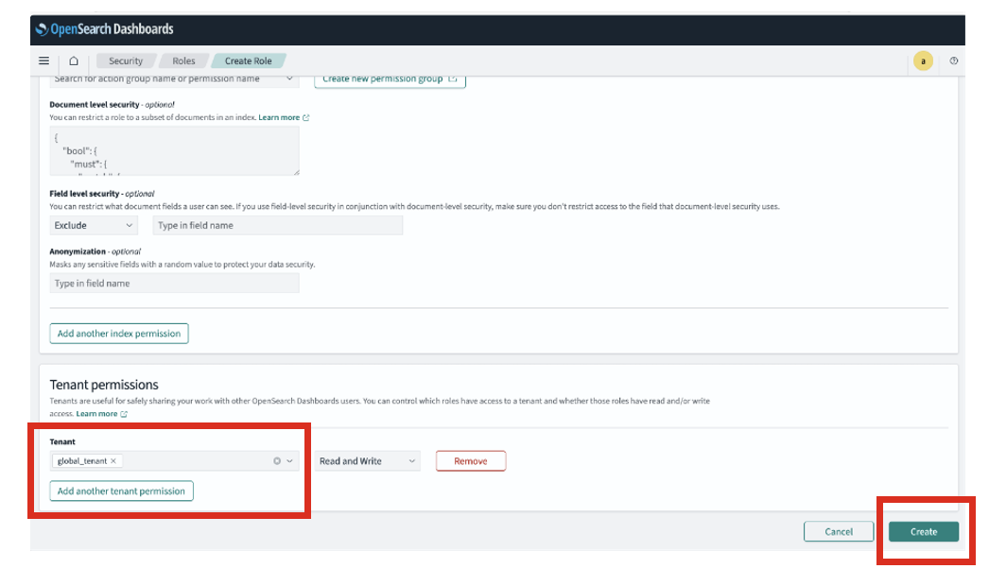Focus the Anonymization field name input

(174, 284)
